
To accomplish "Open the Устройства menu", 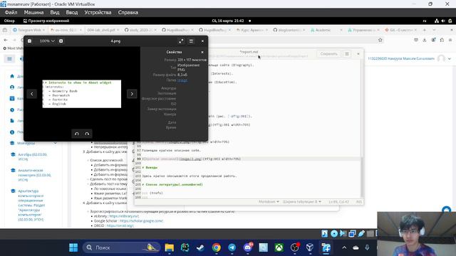I will click(98, 13).
